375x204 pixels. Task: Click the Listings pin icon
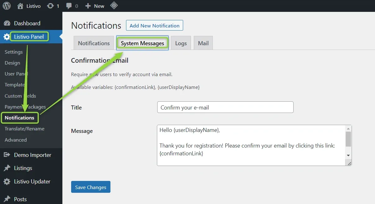coord(7,168)
